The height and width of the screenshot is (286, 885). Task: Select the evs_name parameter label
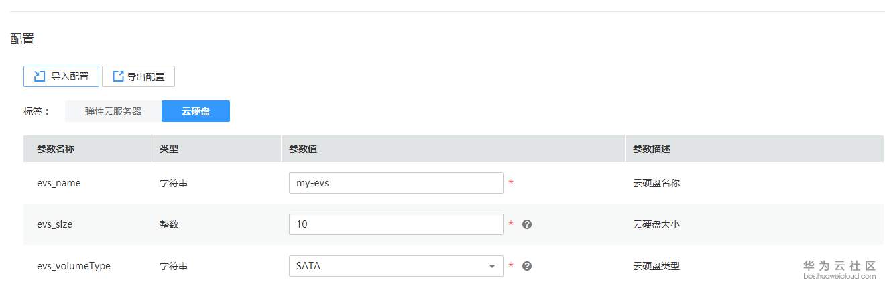coord(59,183)
